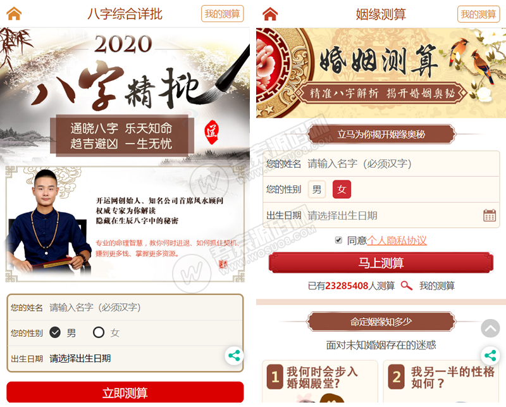
Task: Open 请选择出生日期 picker on marriage form
Action: tap(342, 215)
